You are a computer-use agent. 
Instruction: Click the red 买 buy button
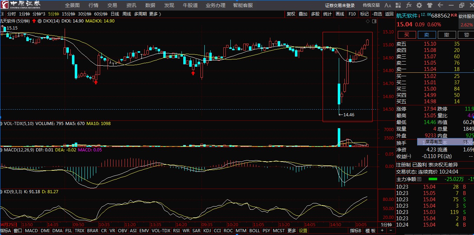pyautogui.click(x=407, y=35)
